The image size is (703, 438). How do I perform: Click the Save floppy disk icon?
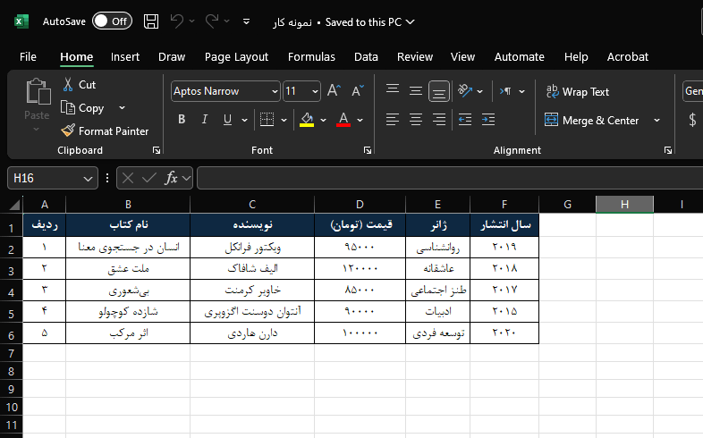click(x=150, y=21)
